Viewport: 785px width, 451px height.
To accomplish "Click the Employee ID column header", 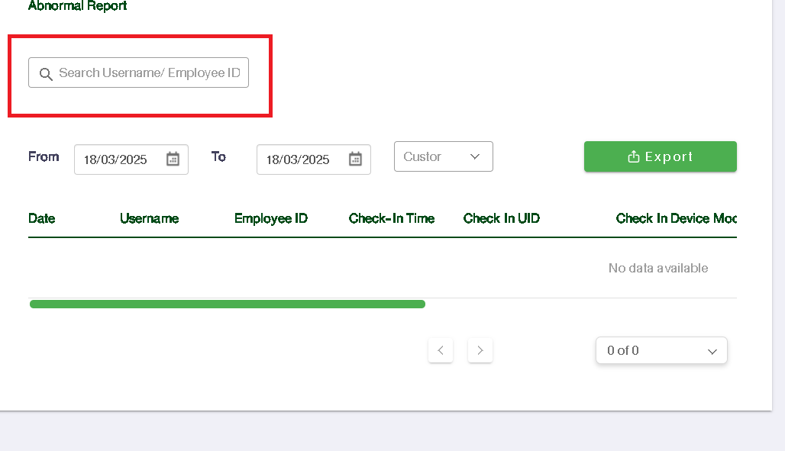I will click(x=271, y=218).
